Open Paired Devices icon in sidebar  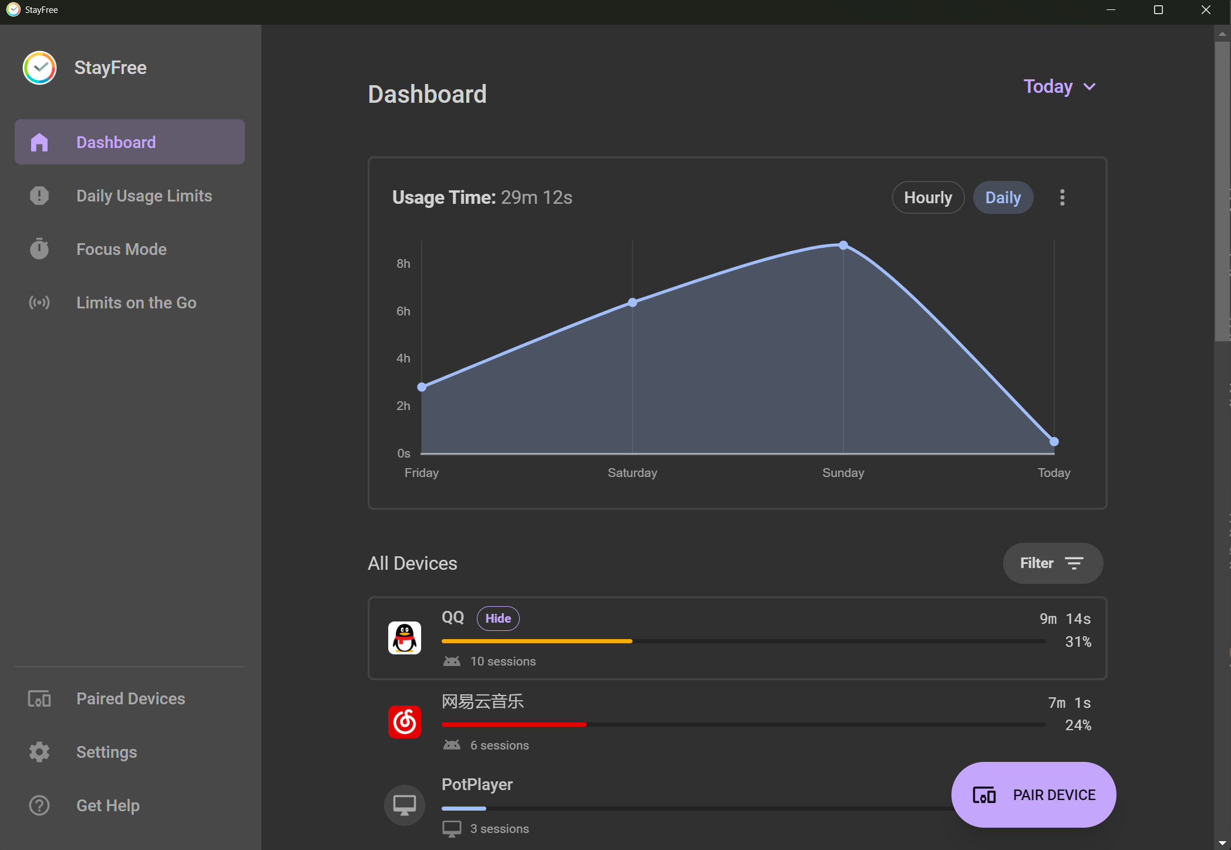(39, 698)
